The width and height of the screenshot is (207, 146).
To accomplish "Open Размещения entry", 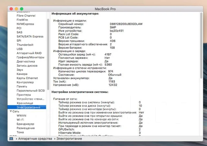I will [26, 128].
